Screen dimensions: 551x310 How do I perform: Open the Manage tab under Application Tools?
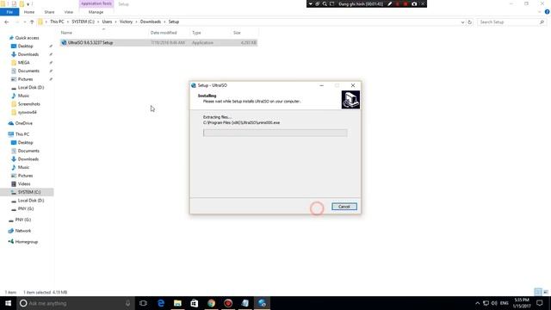pyautogui.click(x=96, y=12)
